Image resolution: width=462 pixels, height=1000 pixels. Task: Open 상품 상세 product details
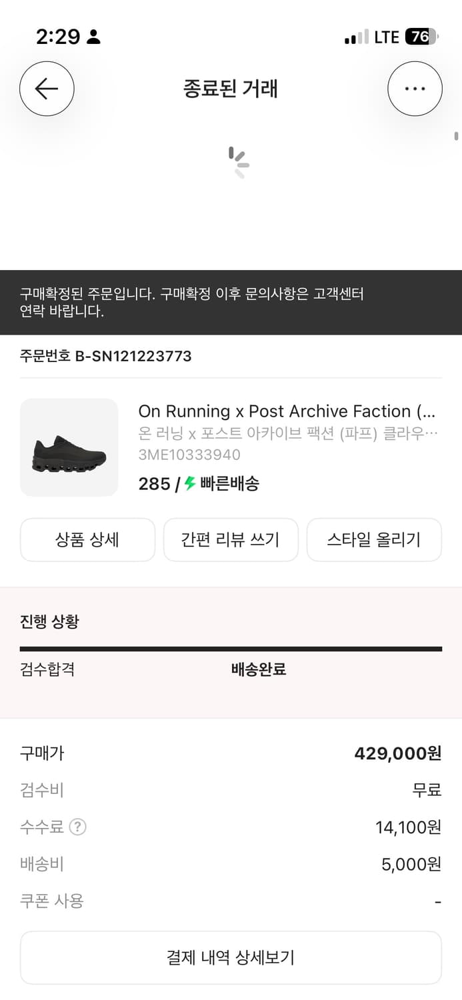click(87, 540)
